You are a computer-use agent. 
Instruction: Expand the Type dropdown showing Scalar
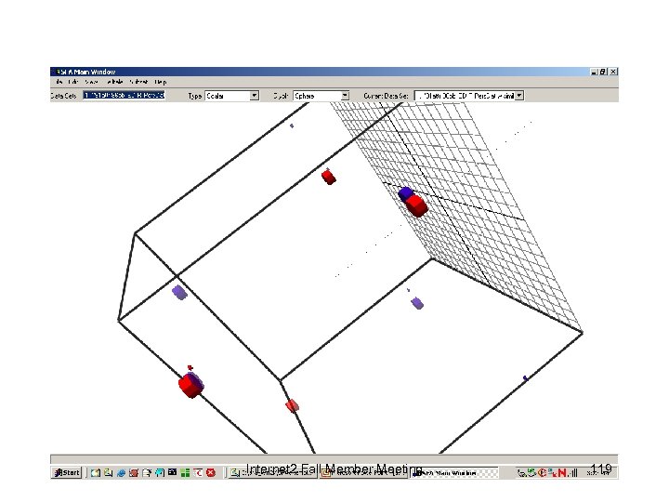pos(255,96)
